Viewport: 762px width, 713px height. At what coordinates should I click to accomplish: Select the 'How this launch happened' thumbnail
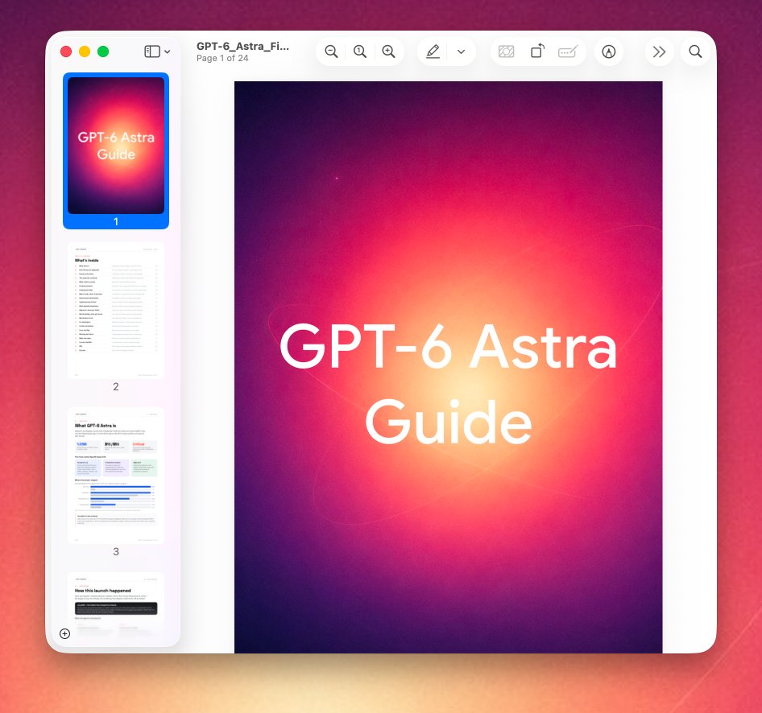[116, 604]
